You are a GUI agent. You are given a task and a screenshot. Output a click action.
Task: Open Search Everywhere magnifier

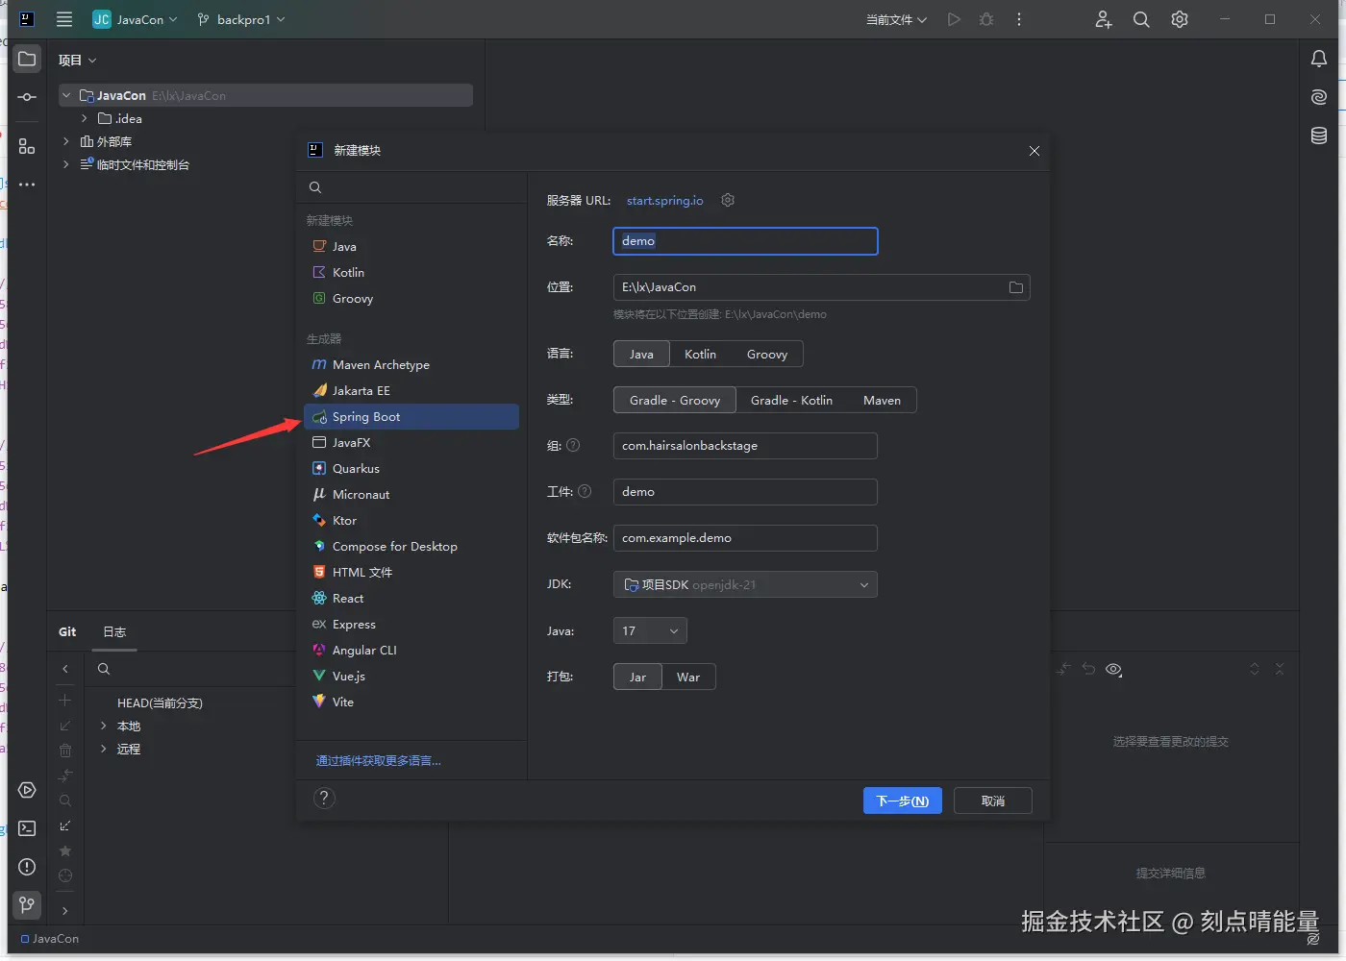pyautogui.click(x=1141, y=19)
